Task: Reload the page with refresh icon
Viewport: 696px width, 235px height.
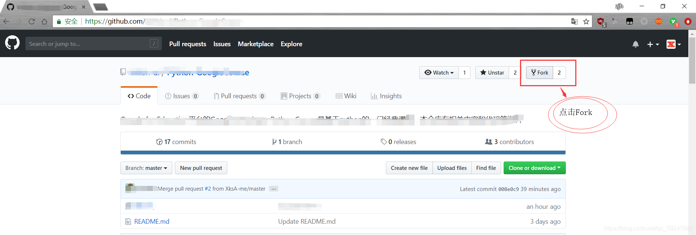Action: [x=32, y=21]
